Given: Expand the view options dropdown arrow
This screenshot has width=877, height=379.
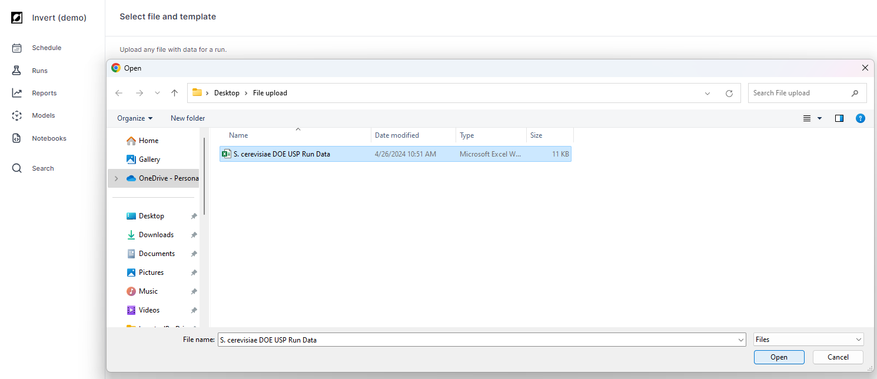Looking at the screenshot, I should pyautogui.click(x=820, y=118).
